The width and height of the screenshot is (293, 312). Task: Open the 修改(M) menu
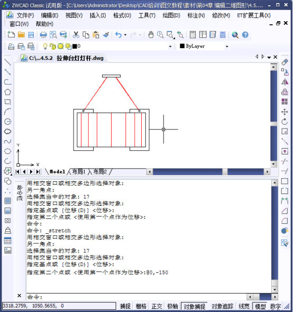click(221, 15)
